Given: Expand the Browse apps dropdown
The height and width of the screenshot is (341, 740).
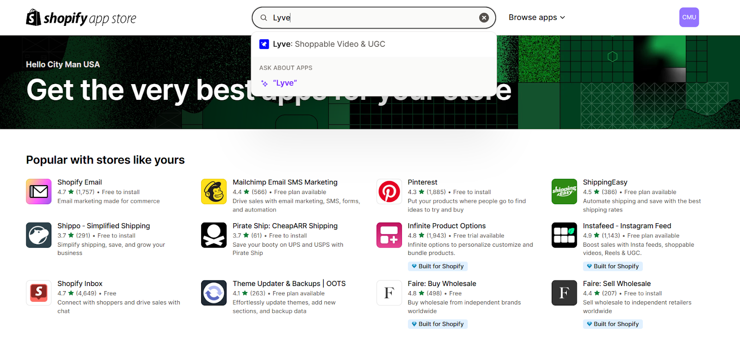Looking at the screenshot, I should 536,18.
